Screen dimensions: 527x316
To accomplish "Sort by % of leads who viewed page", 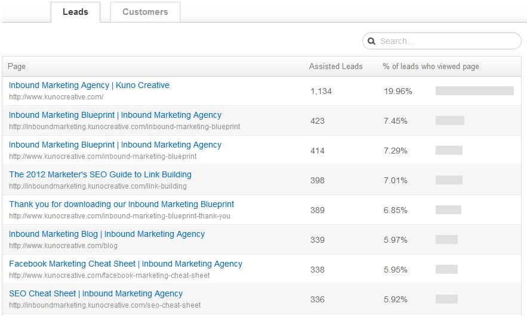I will [430, 67].
